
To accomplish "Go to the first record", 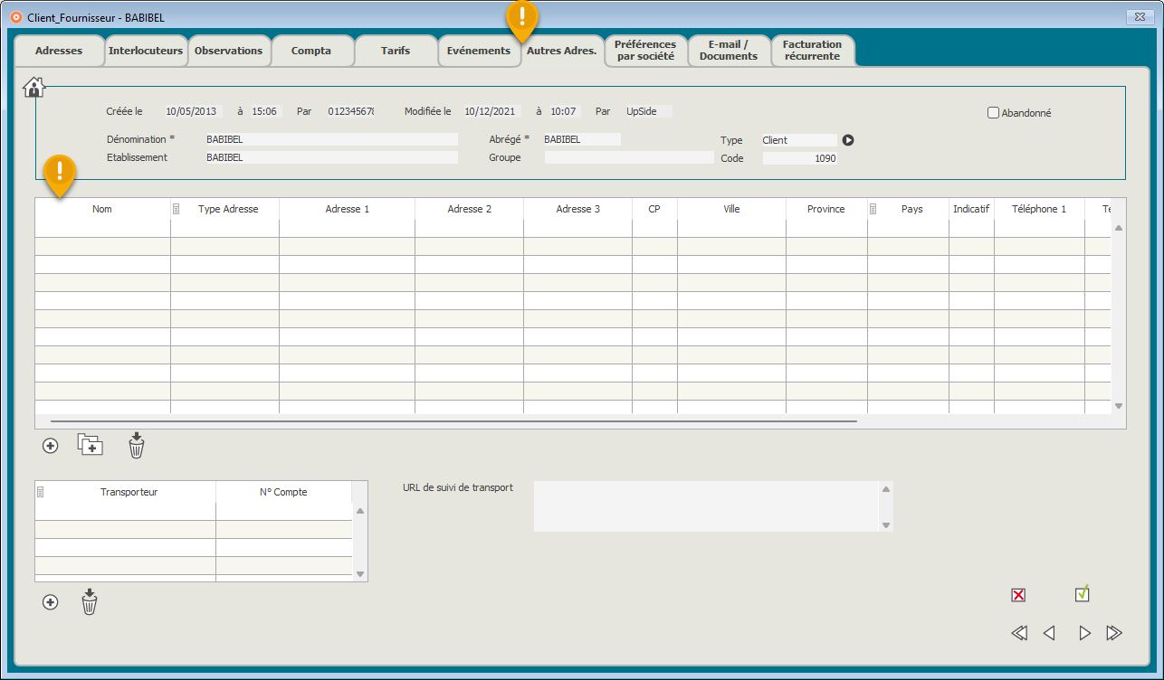I will [x=1019, y=633].
